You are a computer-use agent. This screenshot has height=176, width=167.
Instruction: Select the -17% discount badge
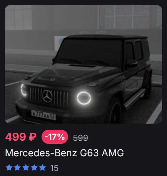point(55,137)
